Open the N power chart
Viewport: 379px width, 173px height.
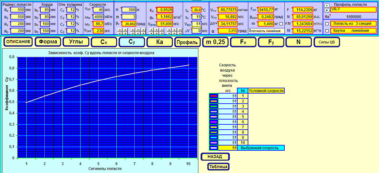point(298,42)
